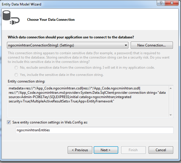
Task: Go back with the Previous button
Action: pyautogui.click(x=80, y=150)
